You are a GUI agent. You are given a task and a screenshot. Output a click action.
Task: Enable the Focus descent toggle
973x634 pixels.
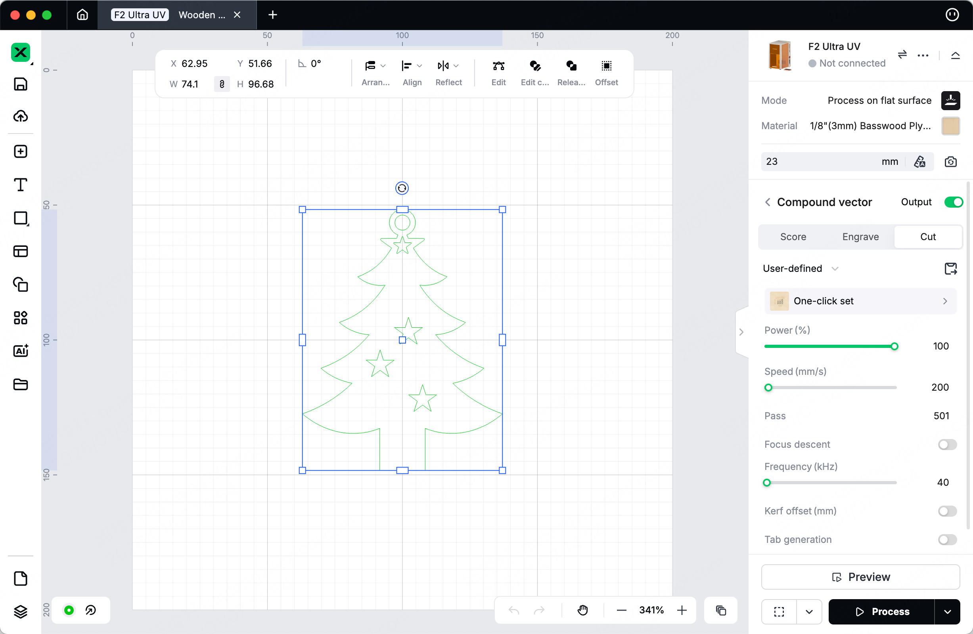tap(947, 445)
